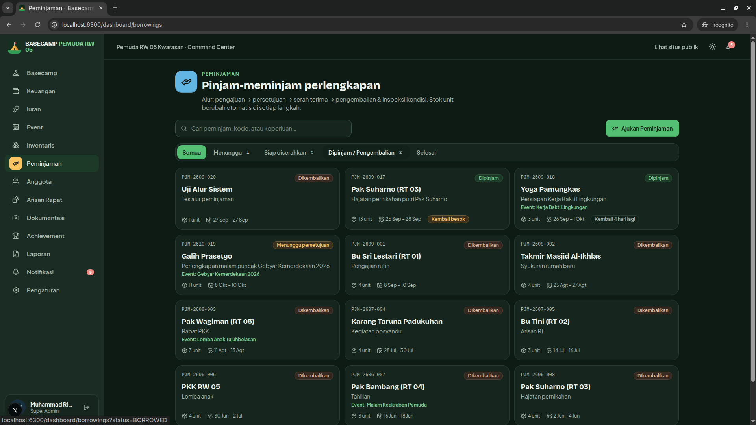Open Event calendar icon in sidebar

pyautogui.click(x=16, y=128)
